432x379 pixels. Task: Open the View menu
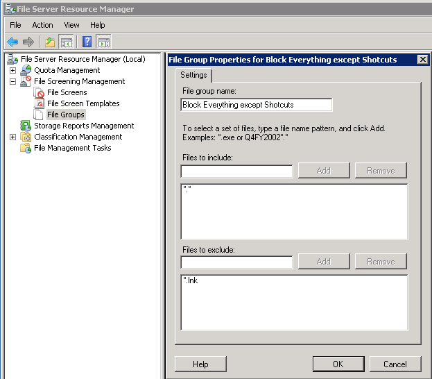(71, 25)
